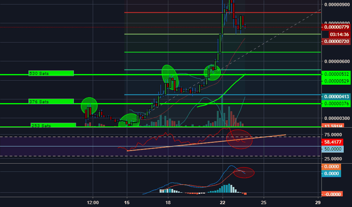The height and width of the screenshot is (207, 352).
Task: Select the 0.00000413 blue price tag
Action: coord(336,97)
